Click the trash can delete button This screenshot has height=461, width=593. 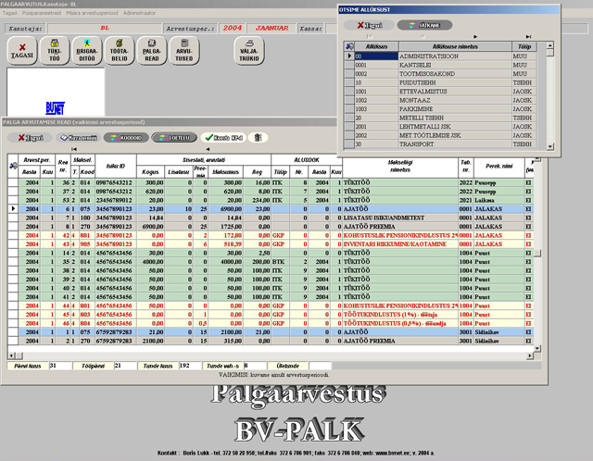(x=258, y=138)
